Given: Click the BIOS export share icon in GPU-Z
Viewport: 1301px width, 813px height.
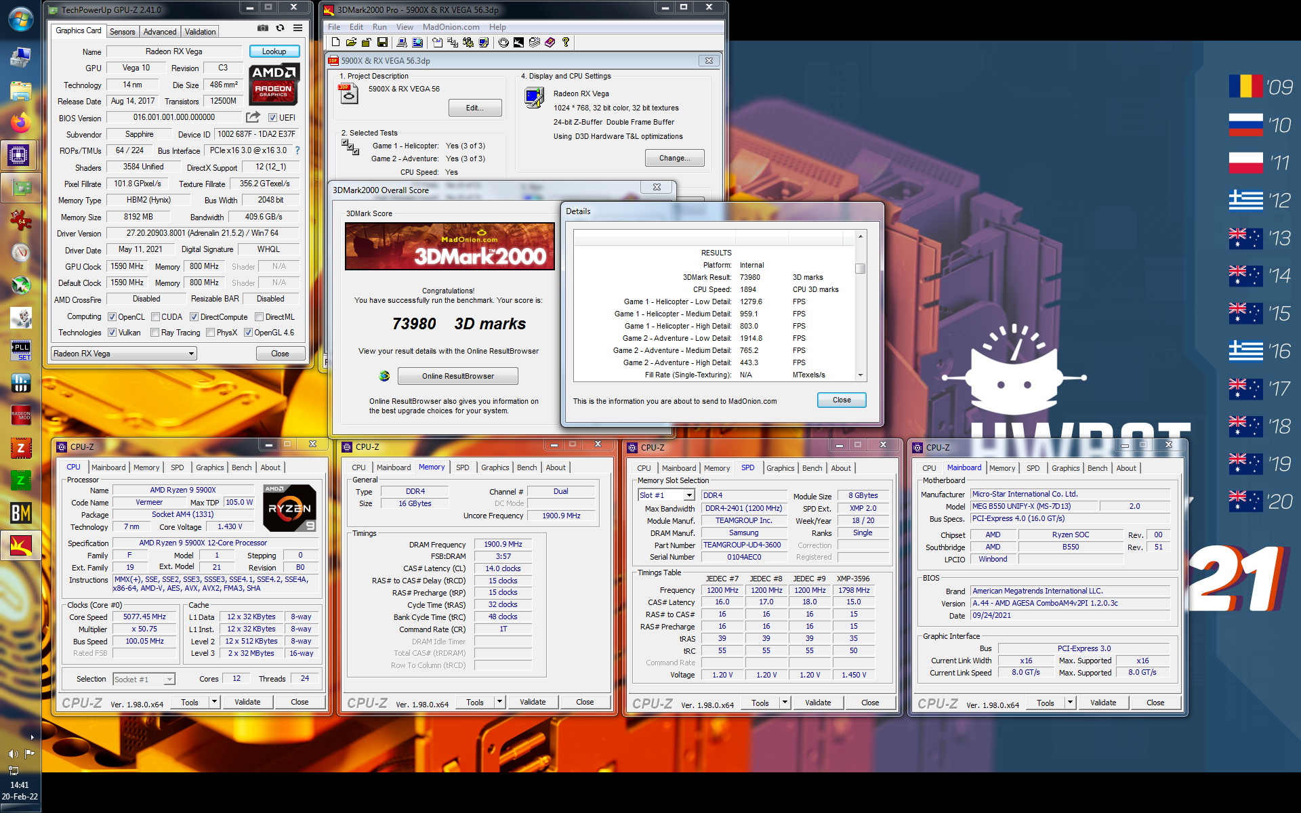Looking at the screenshot, I should [253, 117].
